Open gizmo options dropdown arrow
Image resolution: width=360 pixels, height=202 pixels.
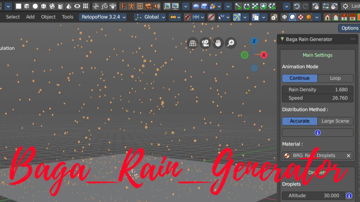[x=245, y=17]
